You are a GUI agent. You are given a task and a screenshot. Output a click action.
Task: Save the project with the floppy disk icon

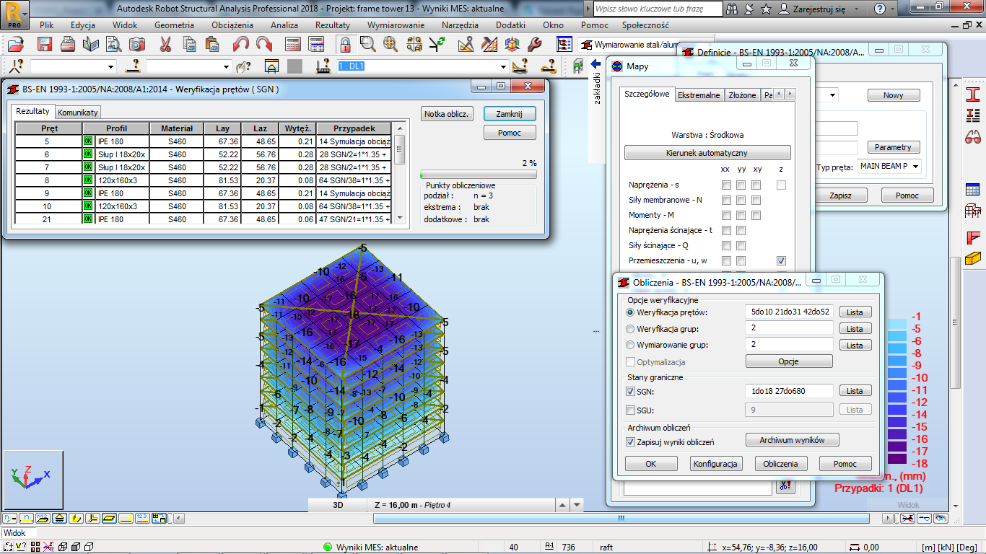tap(45, 43)
